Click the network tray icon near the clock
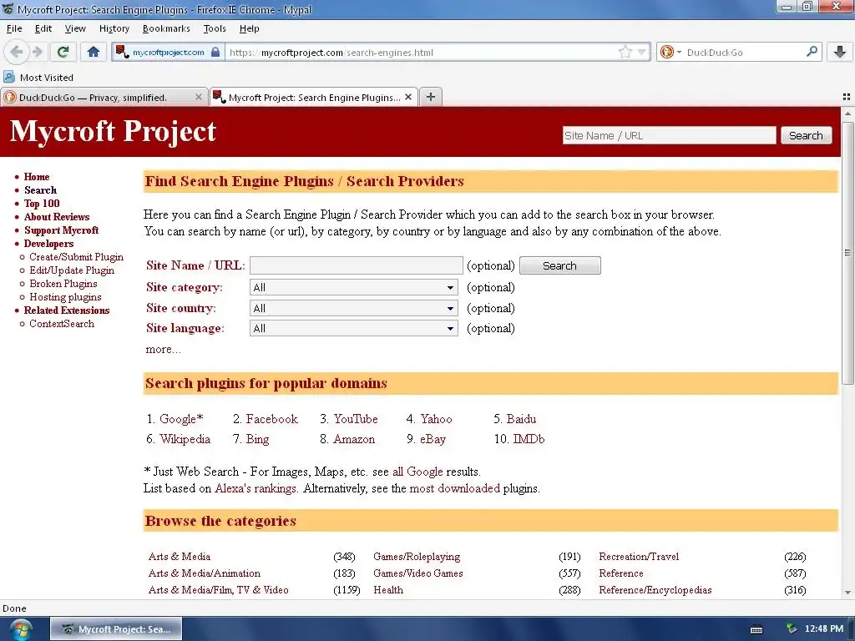 (792, 629)
